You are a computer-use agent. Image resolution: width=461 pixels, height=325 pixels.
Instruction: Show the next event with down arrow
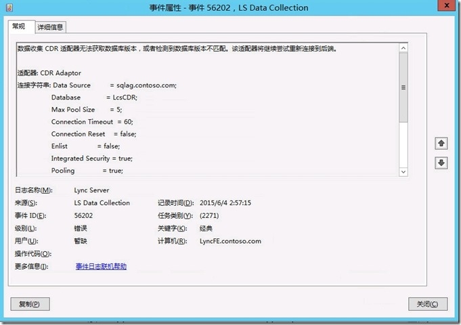tap(441, 162)
